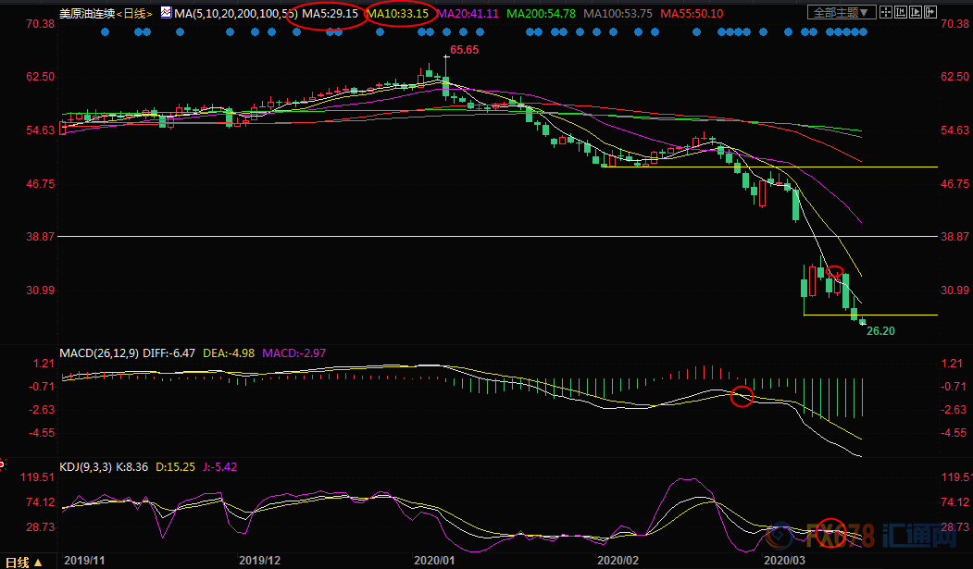Click the MA10:33.15 indicator label

(398, 14)
